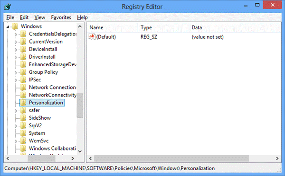Click the DeviceInstall folder icon
Viewport: 285px width, 176px height.
point(23,49)
